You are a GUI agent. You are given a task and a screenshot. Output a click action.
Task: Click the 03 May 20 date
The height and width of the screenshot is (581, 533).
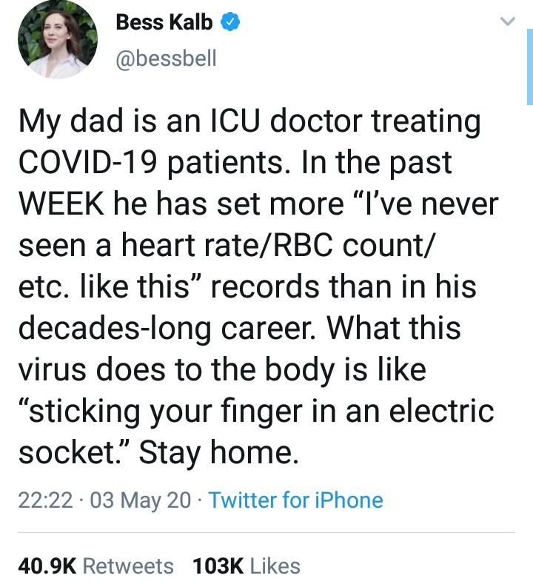click(138, 500)
